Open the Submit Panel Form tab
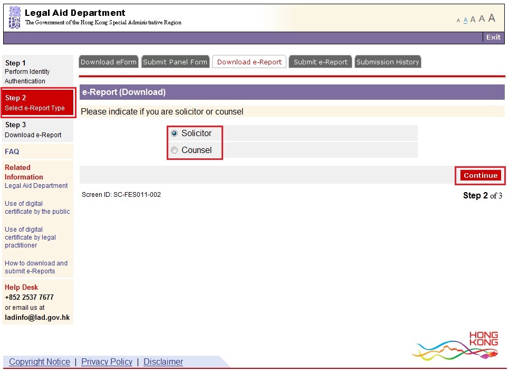509x371 pixels. pyautogui.click(x=175, y=61)
